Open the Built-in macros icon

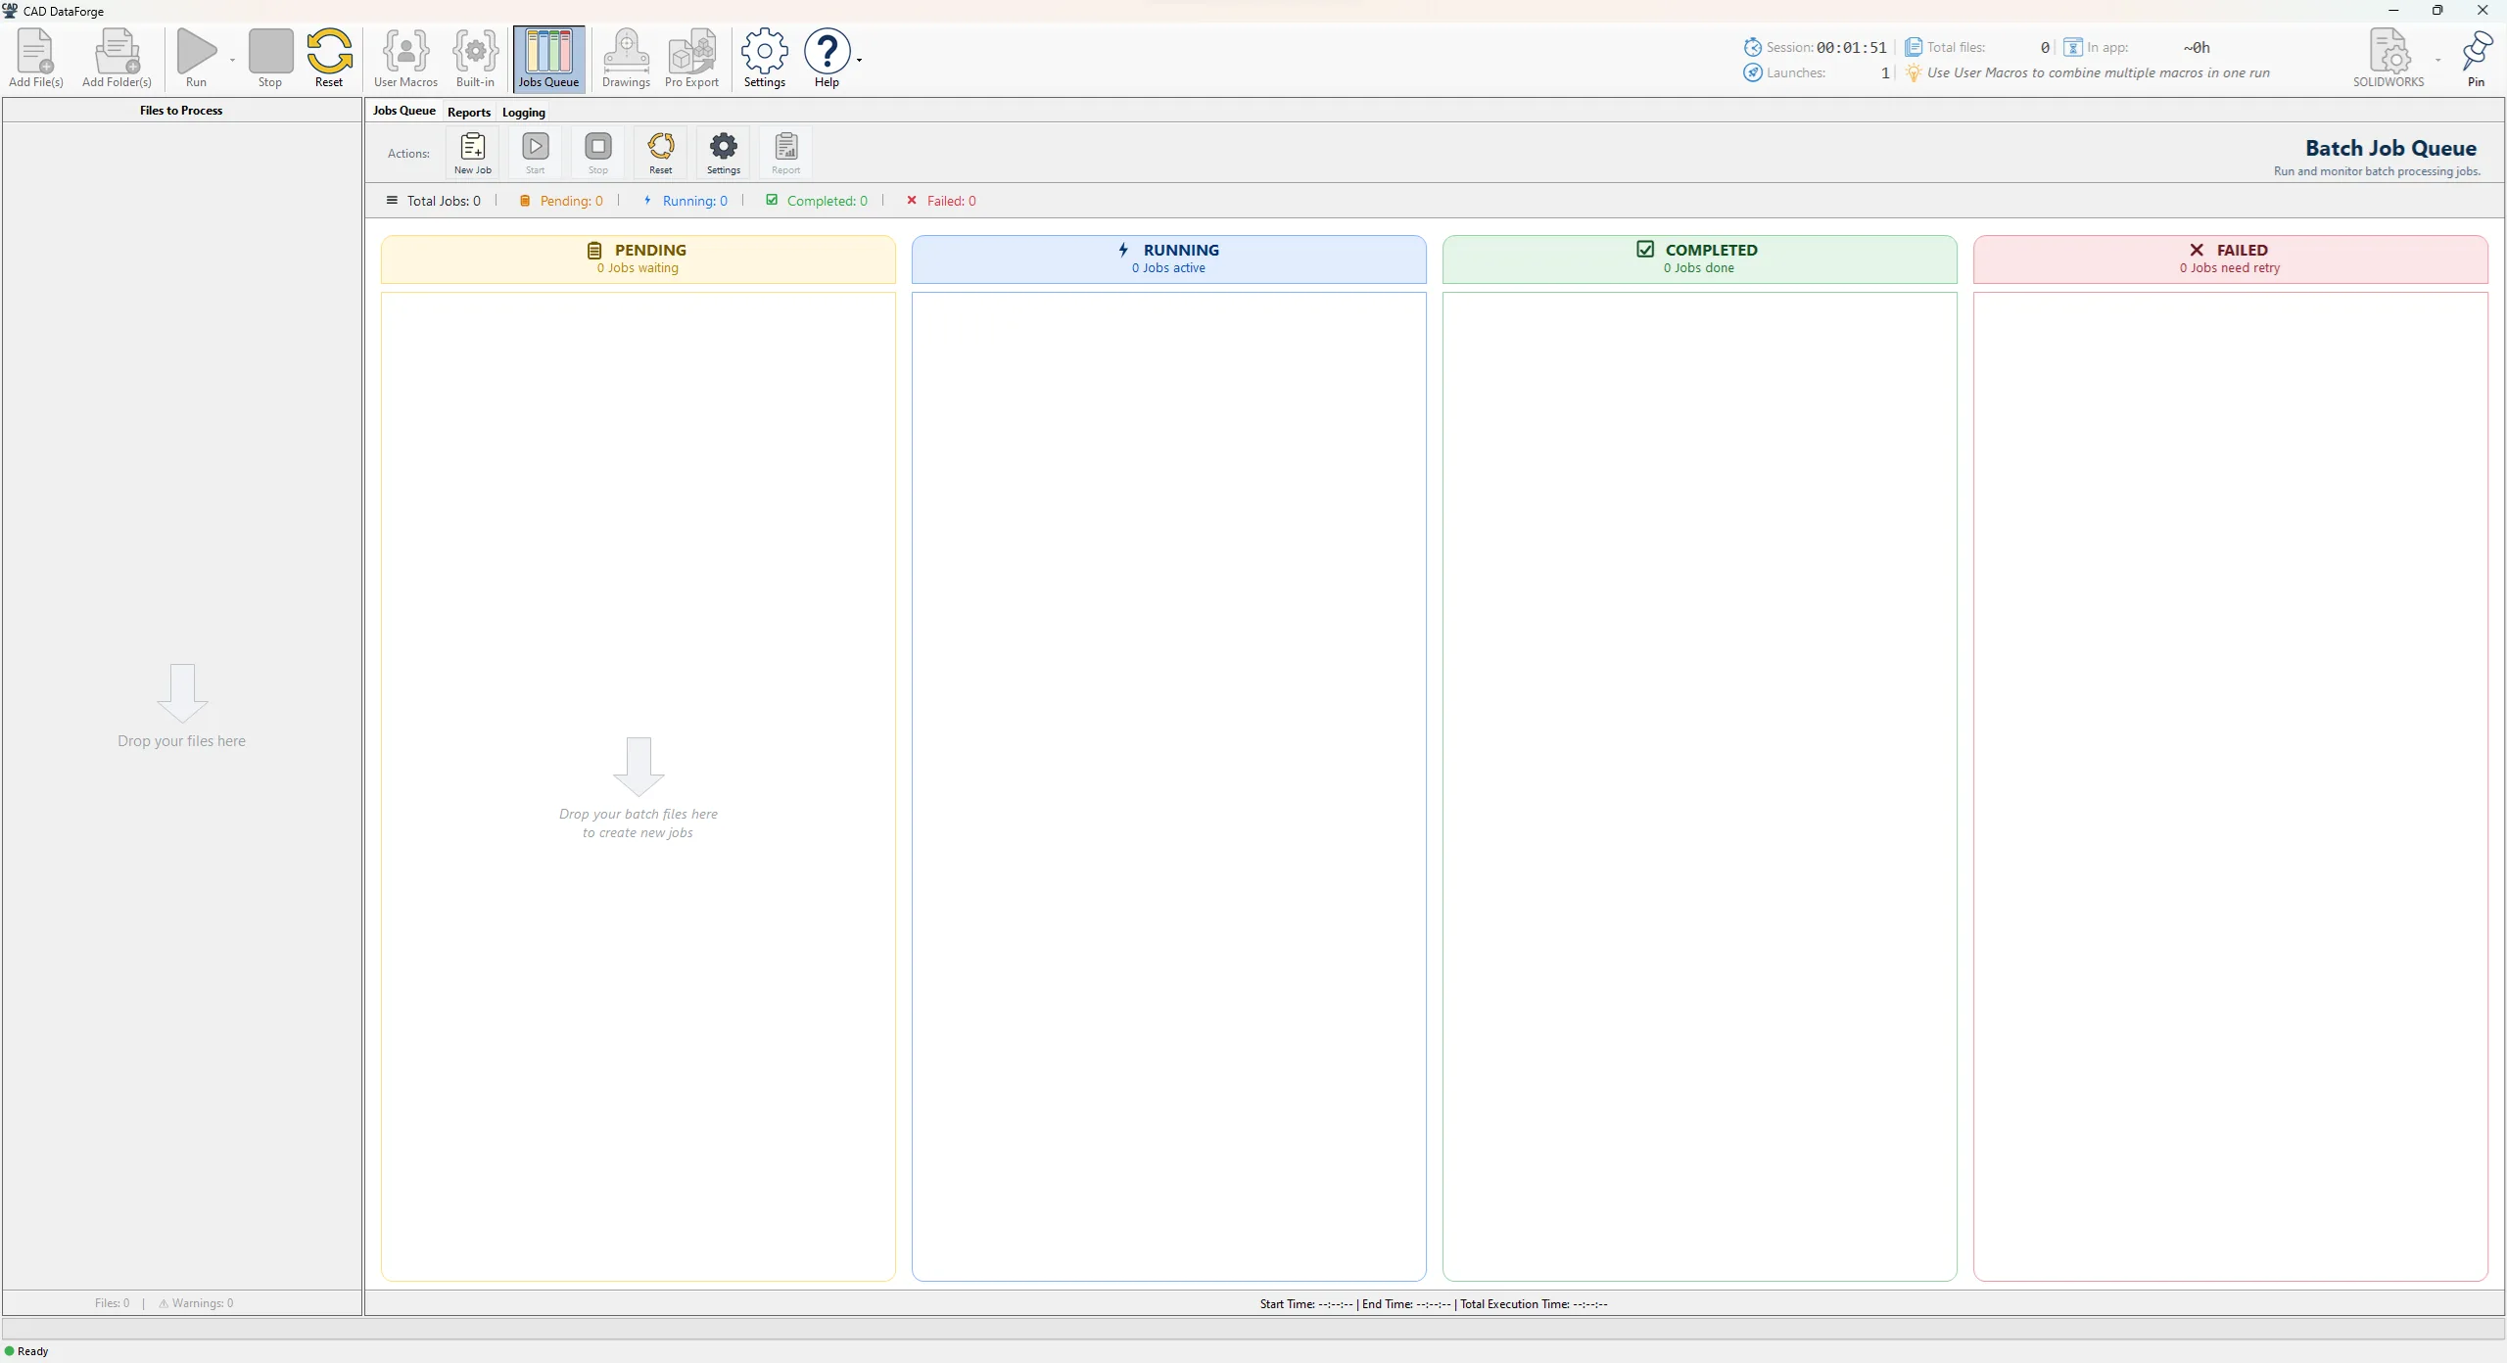(x=475, y=51)
